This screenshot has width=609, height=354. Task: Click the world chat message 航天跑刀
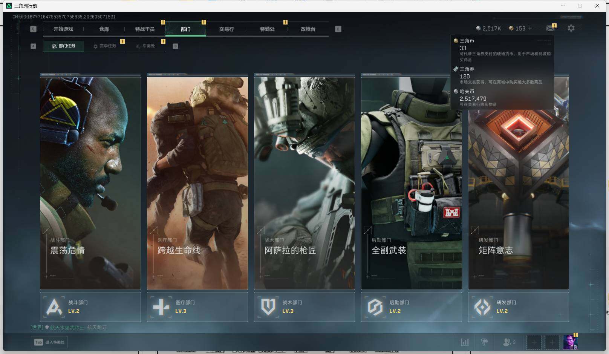tap(97, 327)
